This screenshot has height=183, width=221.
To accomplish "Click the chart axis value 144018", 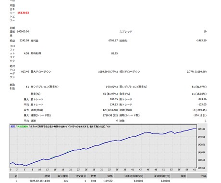I will pyautogui.click(x=201, y=137).
